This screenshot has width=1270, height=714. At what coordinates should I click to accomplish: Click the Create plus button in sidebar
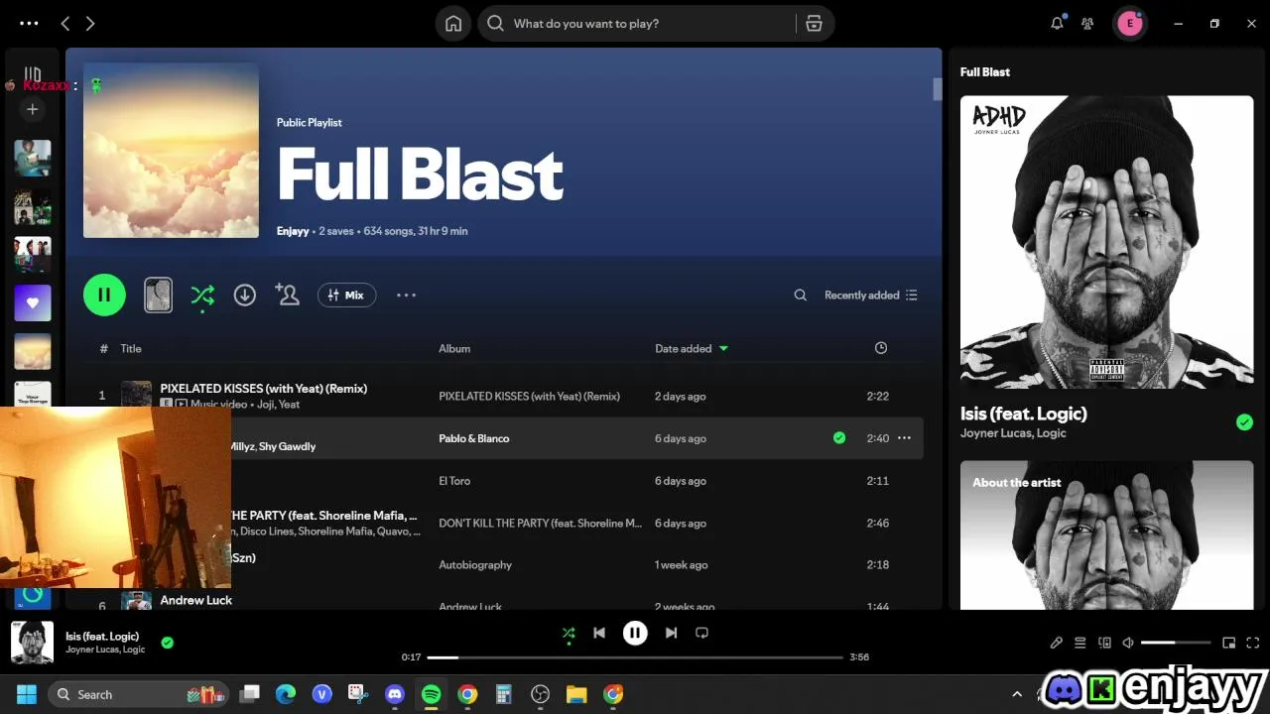click(33, 109)
